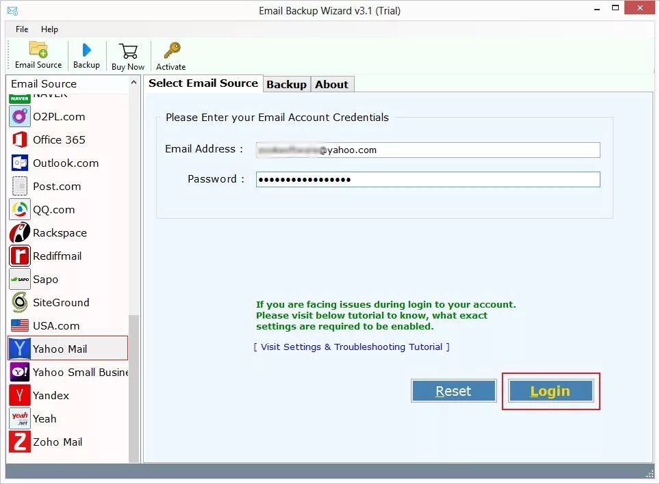Image resolution: width=660 pixels, height=484 pixels.
Task: Click the Reset button
Action: point(453,391)
